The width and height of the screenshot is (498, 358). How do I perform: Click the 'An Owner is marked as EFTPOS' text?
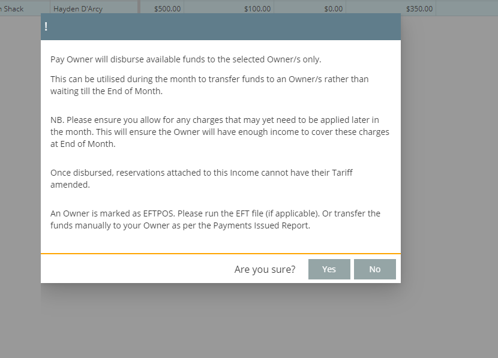tap(215, 213)
